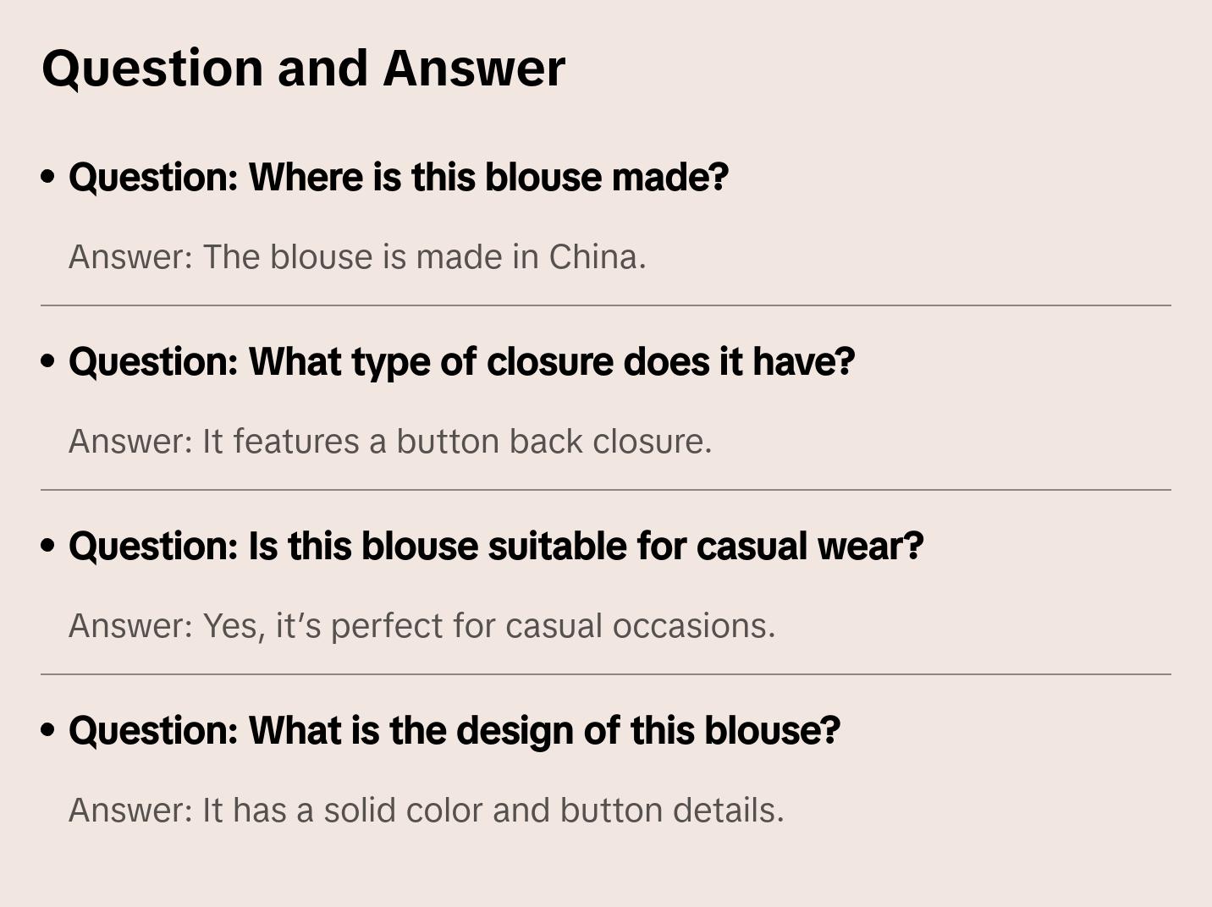This screenshot has width=1212, height=907.
Task: Click the divider line below the China answer
Action: pyautogui.click(x=606, y=305)
